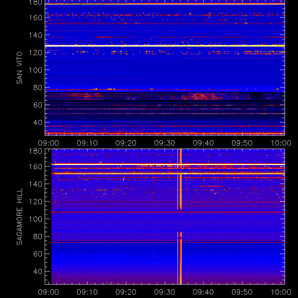Pick frequency label 40 on Sagamore Hill axis
Image resolution: width=298 pixels, height=298 pixels.
(x=38, y=272)
